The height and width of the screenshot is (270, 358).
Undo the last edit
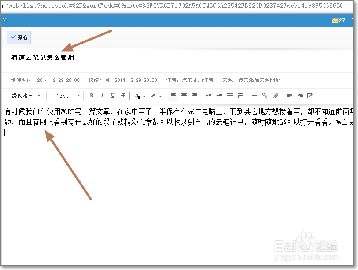[x=289, y=96]
